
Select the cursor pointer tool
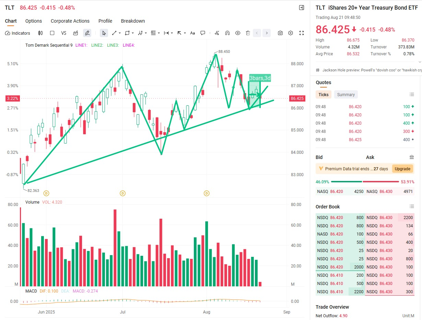click(x=104, y=33)
